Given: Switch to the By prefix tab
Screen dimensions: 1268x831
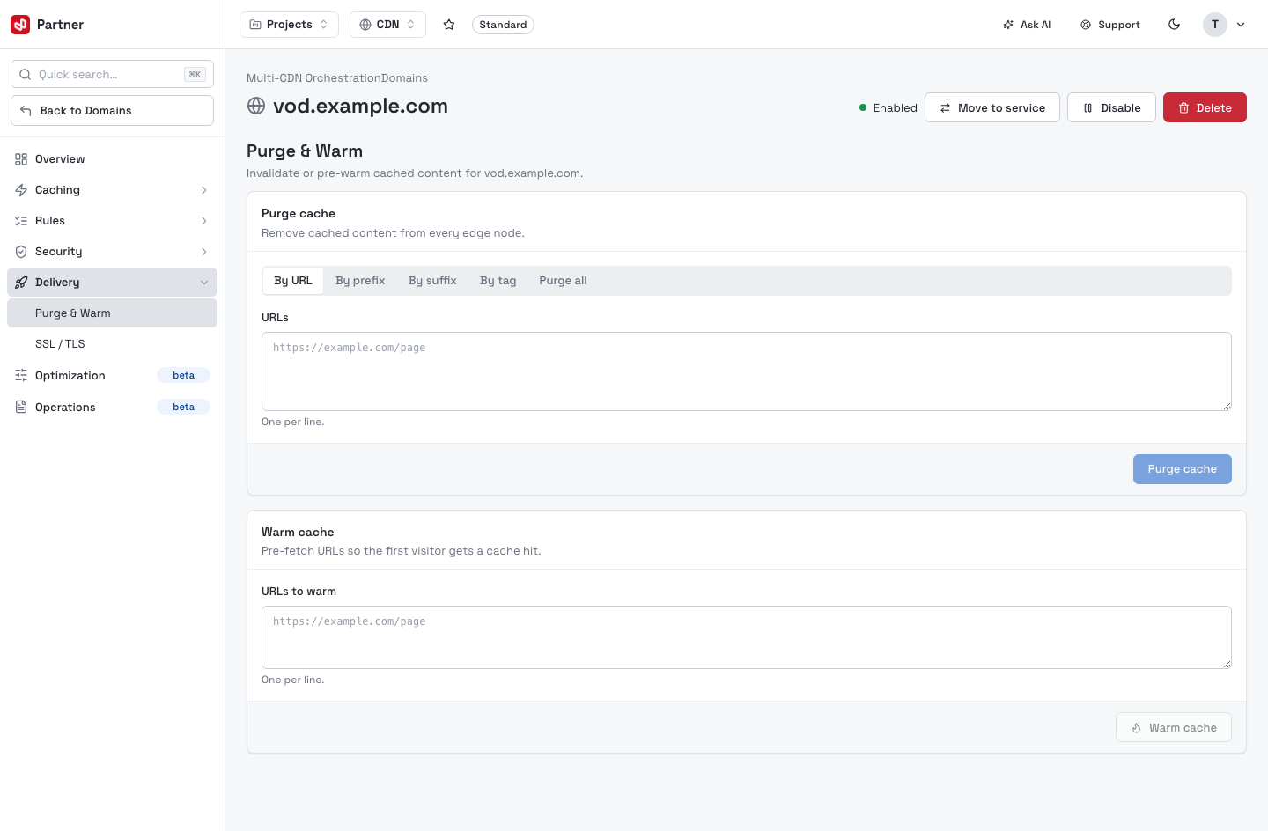Looking at the screenshot, I should pos(360,281).
